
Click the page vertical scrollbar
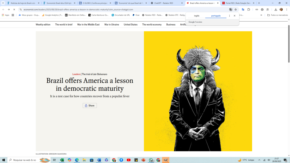point(289,45)
